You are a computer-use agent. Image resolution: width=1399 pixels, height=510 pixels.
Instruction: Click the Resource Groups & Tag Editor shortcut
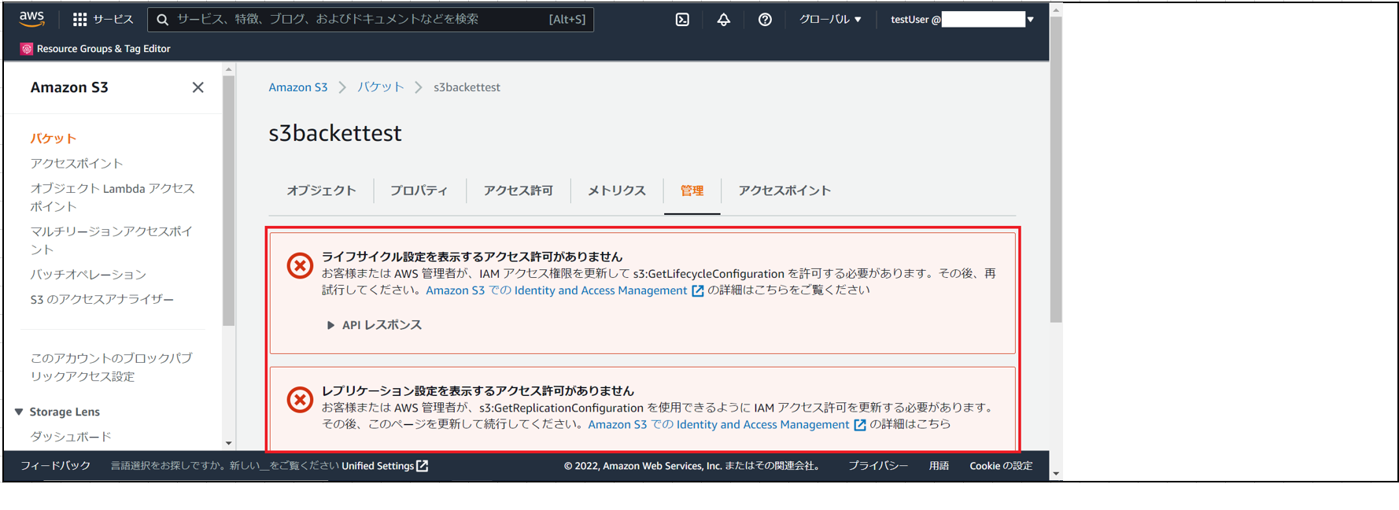click(95, 49)
